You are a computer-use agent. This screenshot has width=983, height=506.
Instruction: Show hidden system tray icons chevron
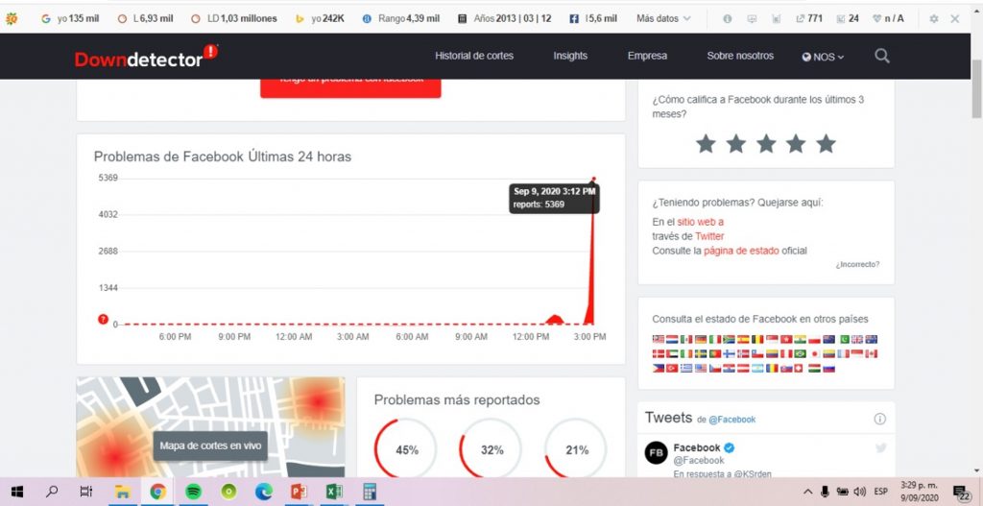(x=808, y=492)
